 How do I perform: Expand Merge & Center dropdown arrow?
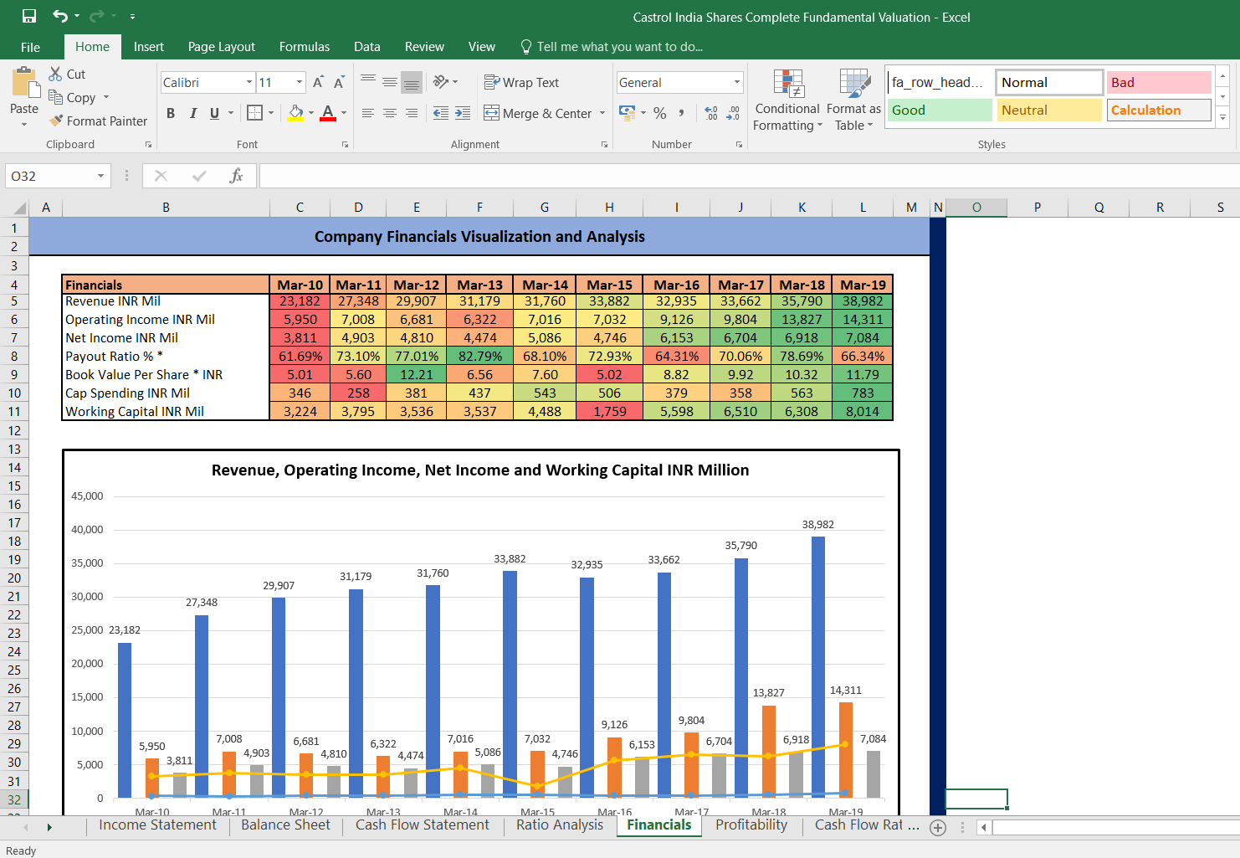pos(602,113)
